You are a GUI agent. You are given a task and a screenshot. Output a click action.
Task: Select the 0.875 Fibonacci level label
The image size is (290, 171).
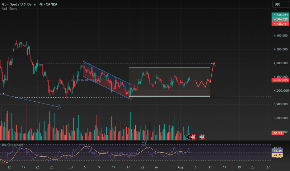tap(83, 80)
